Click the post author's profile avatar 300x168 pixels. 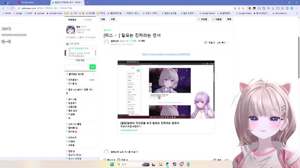click(x=106, y=42)
